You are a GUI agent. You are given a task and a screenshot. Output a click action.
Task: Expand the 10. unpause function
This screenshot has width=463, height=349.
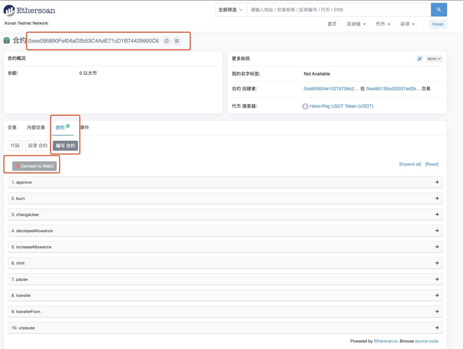pyautogui.click(x=225, y=328)
